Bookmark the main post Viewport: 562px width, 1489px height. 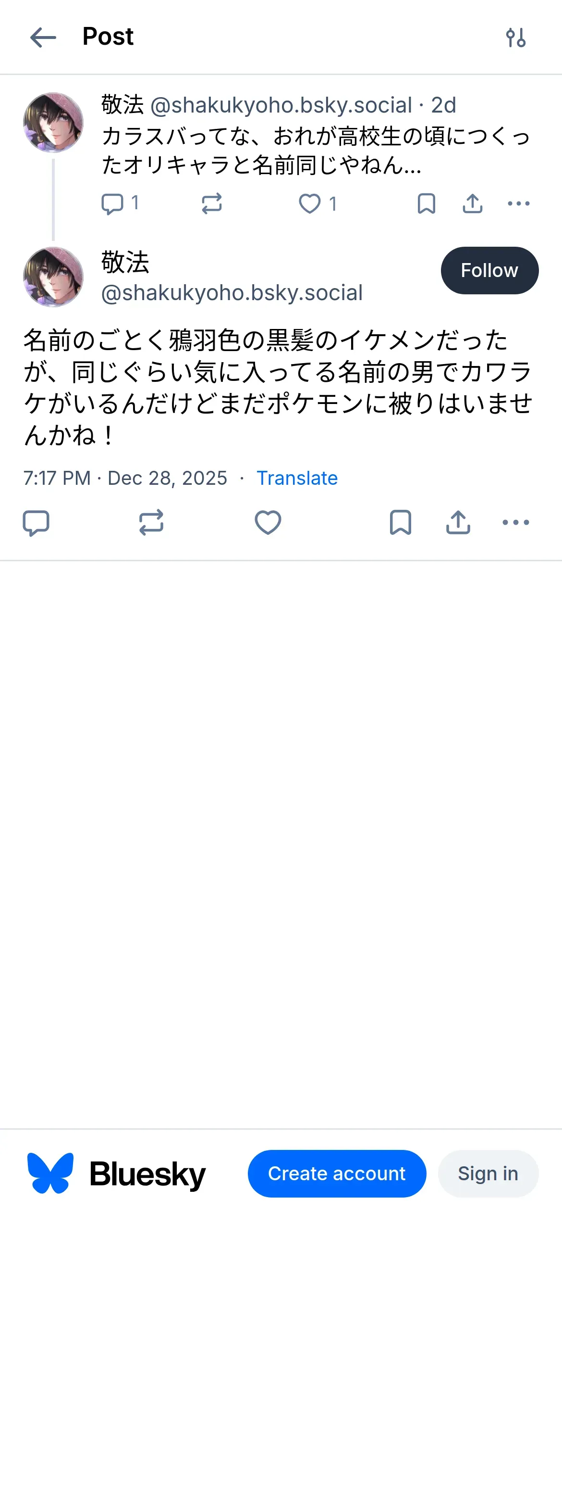[x=400, y=522]
